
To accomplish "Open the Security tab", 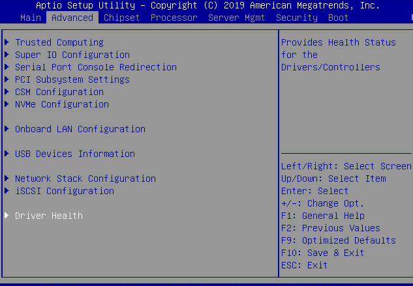I will click(296, 18).
